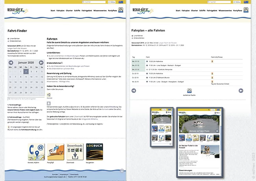Click the 'E 11:30 Uhr - Köstliche Weinprobe' row
Screen dimensions: 256x181
(x=187, y=70)
